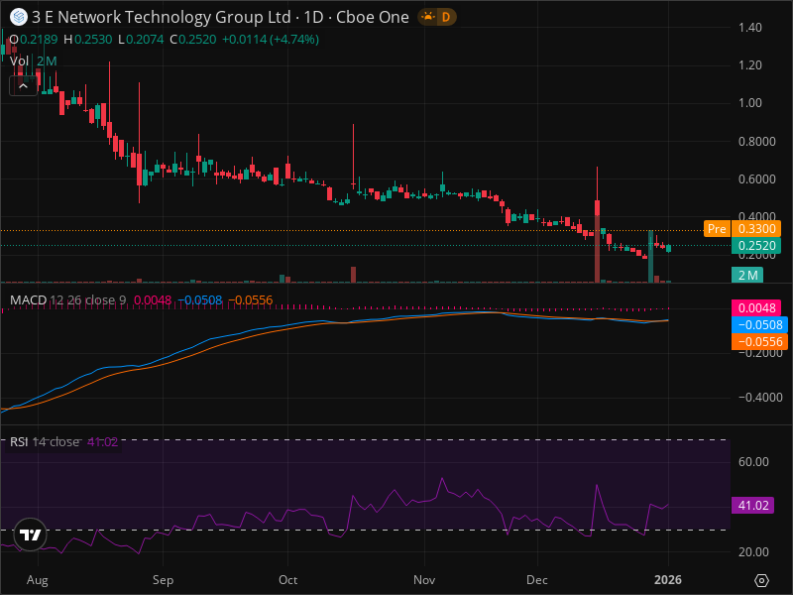Click the high value H 0.2530 in header
The image size is (793, 595).
tap(88, 40)
